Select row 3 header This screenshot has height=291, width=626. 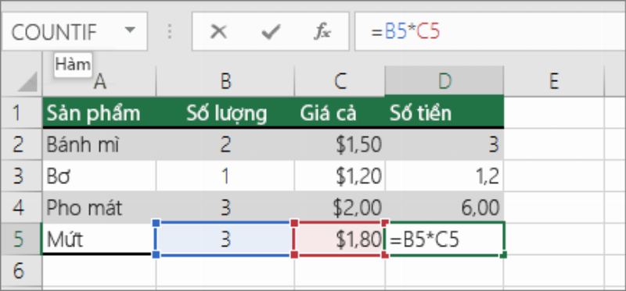click(21, 176)
